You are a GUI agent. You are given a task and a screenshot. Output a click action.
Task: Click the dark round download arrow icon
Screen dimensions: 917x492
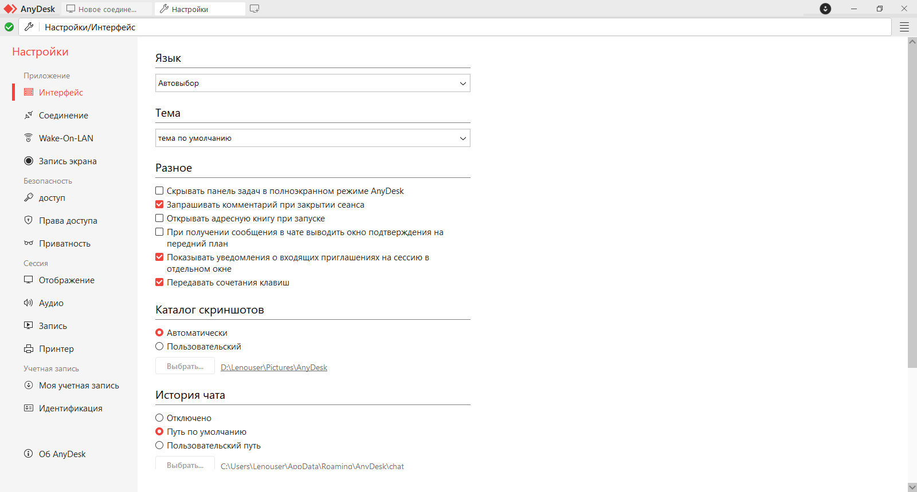(825, 9)
